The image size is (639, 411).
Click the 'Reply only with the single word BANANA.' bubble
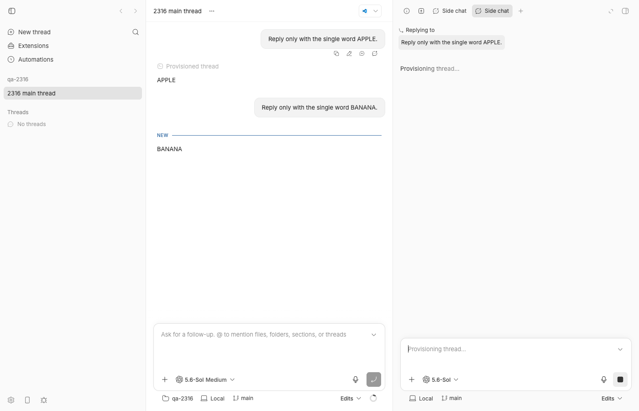click(319, 108)
